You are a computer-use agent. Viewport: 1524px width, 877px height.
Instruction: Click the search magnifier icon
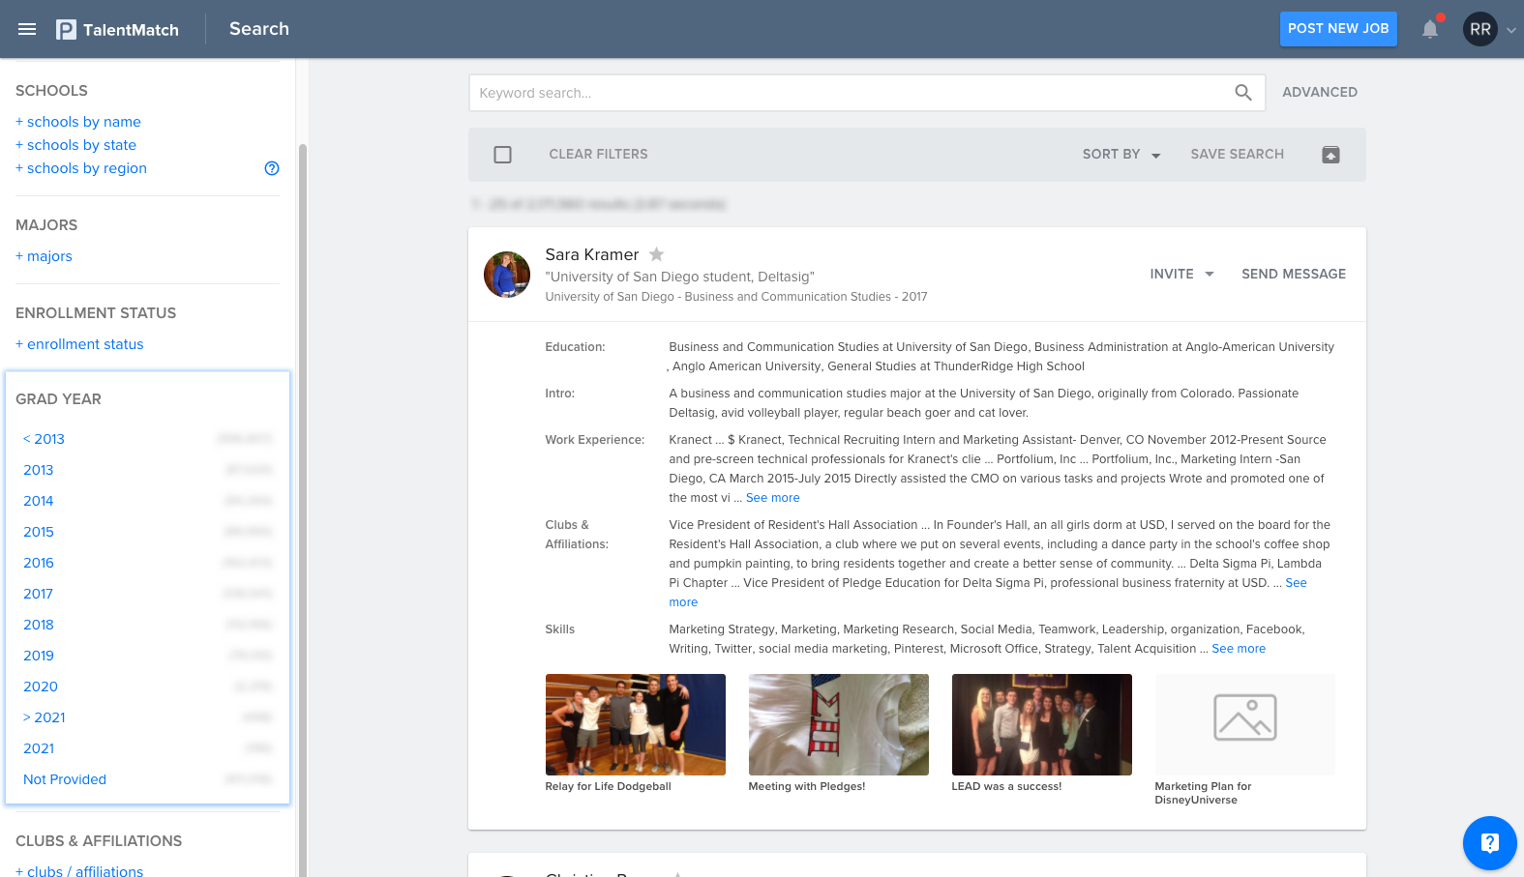pyautogui.click(x=1243, y=93)
